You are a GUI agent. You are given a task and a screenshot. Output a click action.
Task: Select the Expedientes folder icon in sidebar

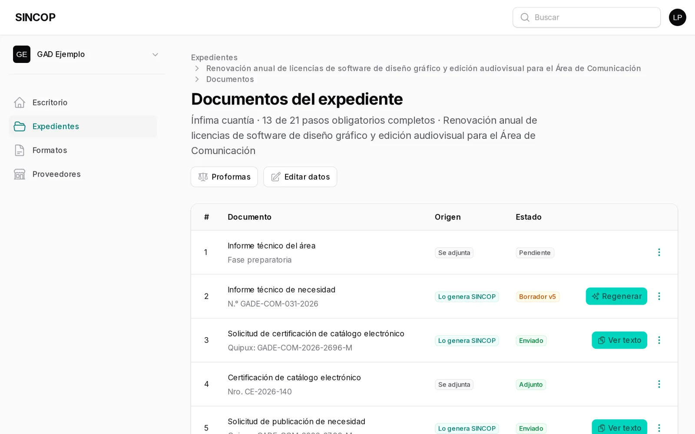(20, 126)
